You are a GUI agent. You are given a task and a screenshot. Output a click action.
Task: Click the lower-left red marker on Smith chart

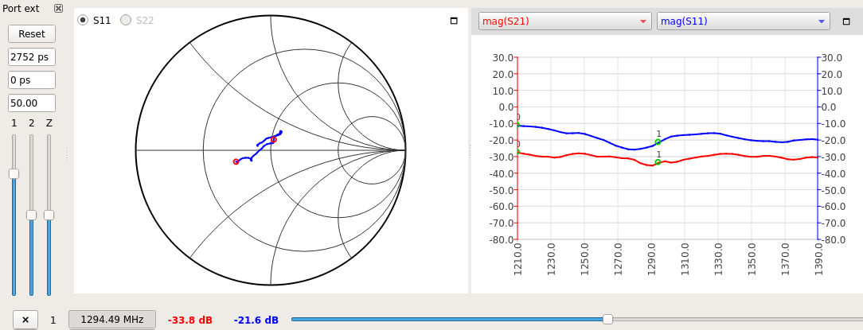(236, 161)
